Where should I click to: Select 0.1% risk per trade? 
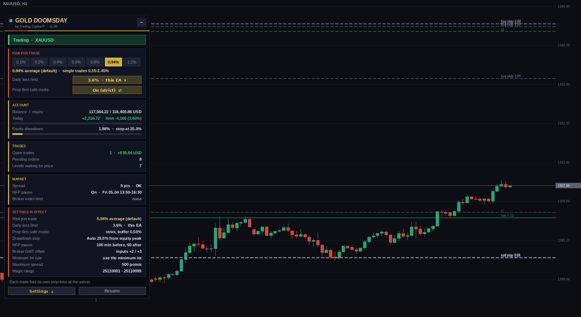(x=21, y=62)
